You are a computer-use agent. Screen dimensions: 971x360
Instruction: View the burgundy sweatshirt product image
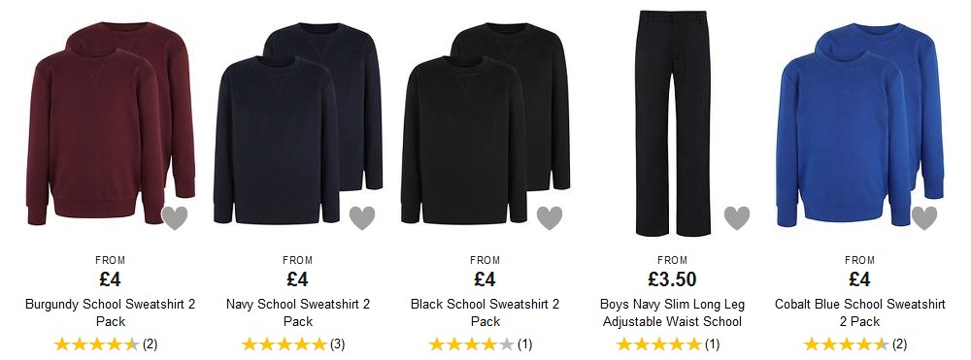point(111,123)
